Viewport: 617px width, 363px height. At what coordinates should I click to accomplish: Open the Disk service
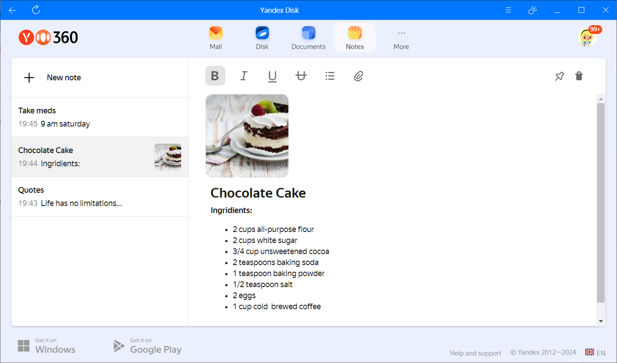pos(262,38)
